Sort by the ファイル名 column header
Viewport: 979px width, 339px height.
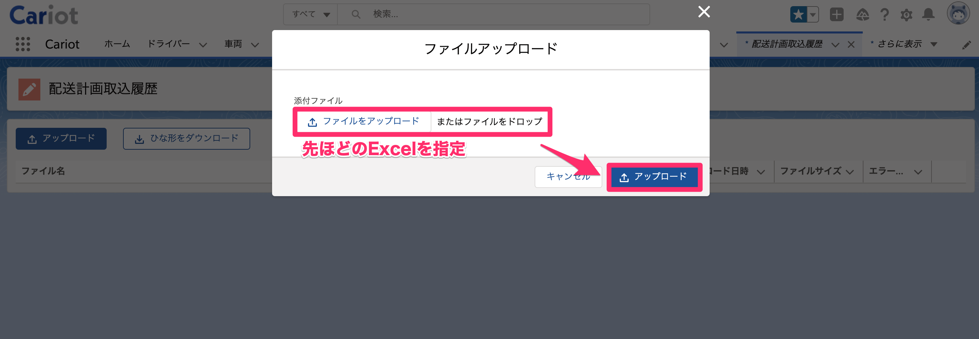point(43,172)
